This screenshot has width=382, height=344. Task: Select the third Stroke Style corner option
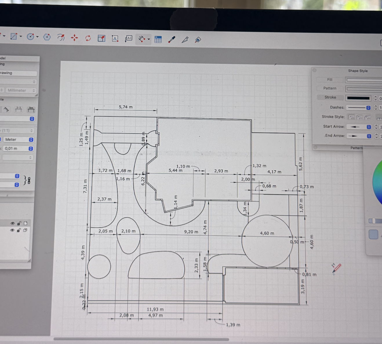click(368, 117)
